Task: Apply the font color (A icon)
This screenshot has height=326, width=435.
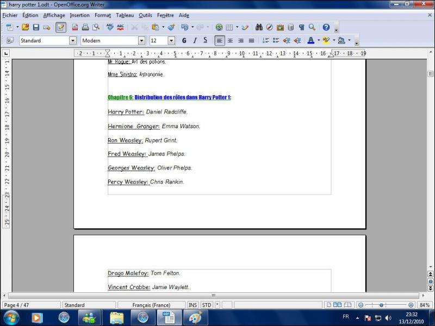Action: click(x=311, y=40)
